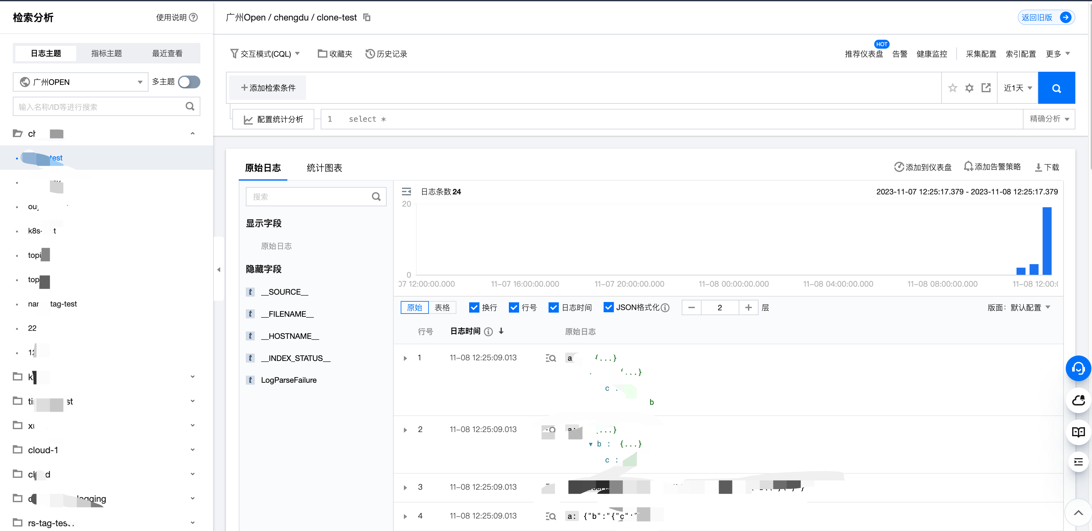Increase JSON level with plus stepper

pos(748,307)
